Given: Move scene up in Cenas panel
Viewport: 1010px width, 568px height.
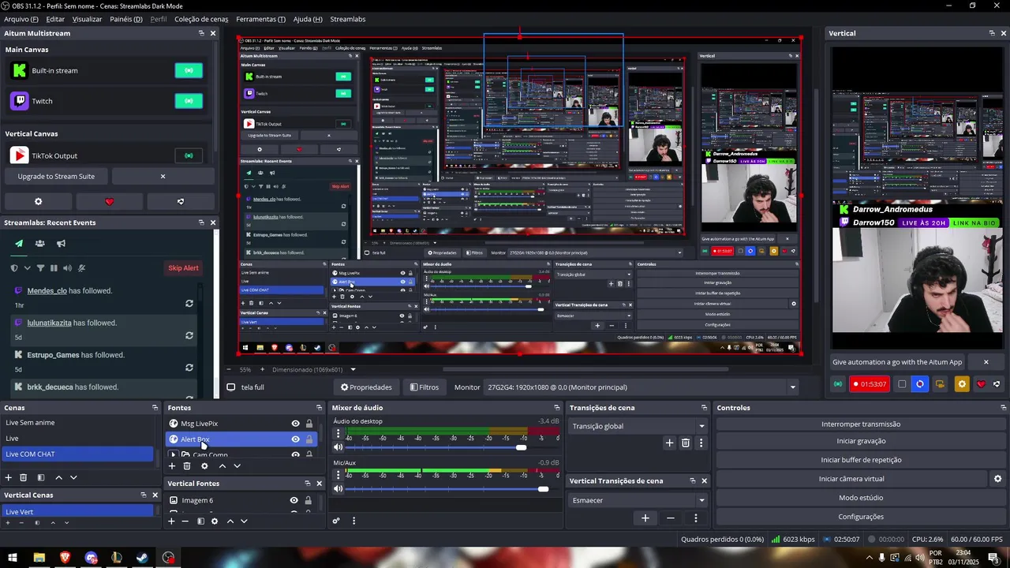Looking at the screenshot, I should [x=58, y=477].
